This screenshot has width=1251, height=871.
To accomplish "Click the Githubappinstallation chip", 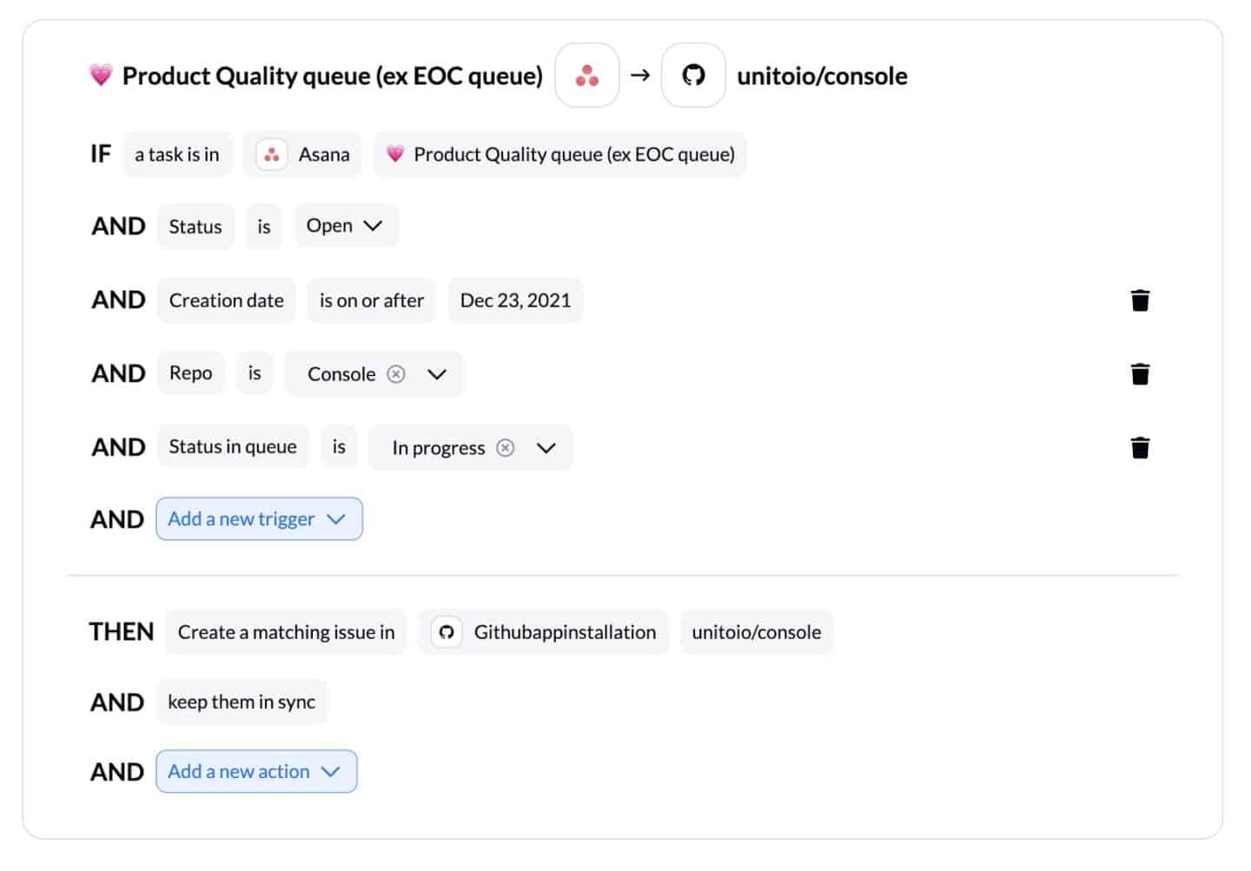I will pyautogui.click(x=543, y=632).
